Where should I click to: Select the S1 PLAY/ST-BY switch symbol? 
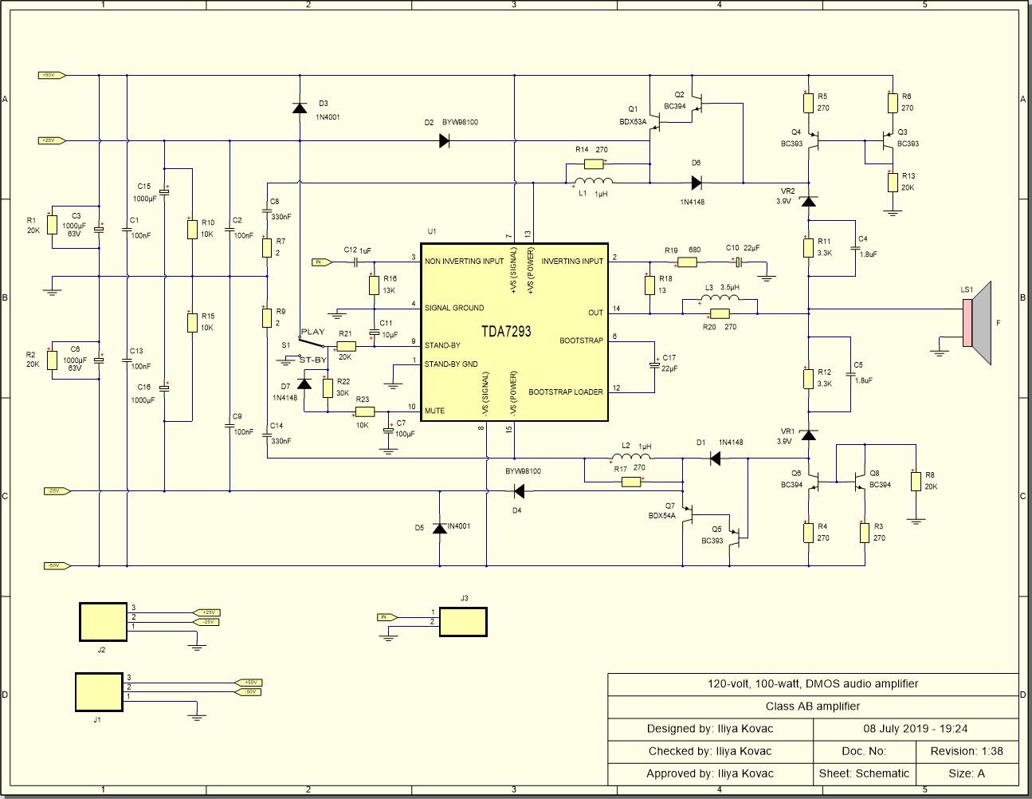[x=311, y=343]
